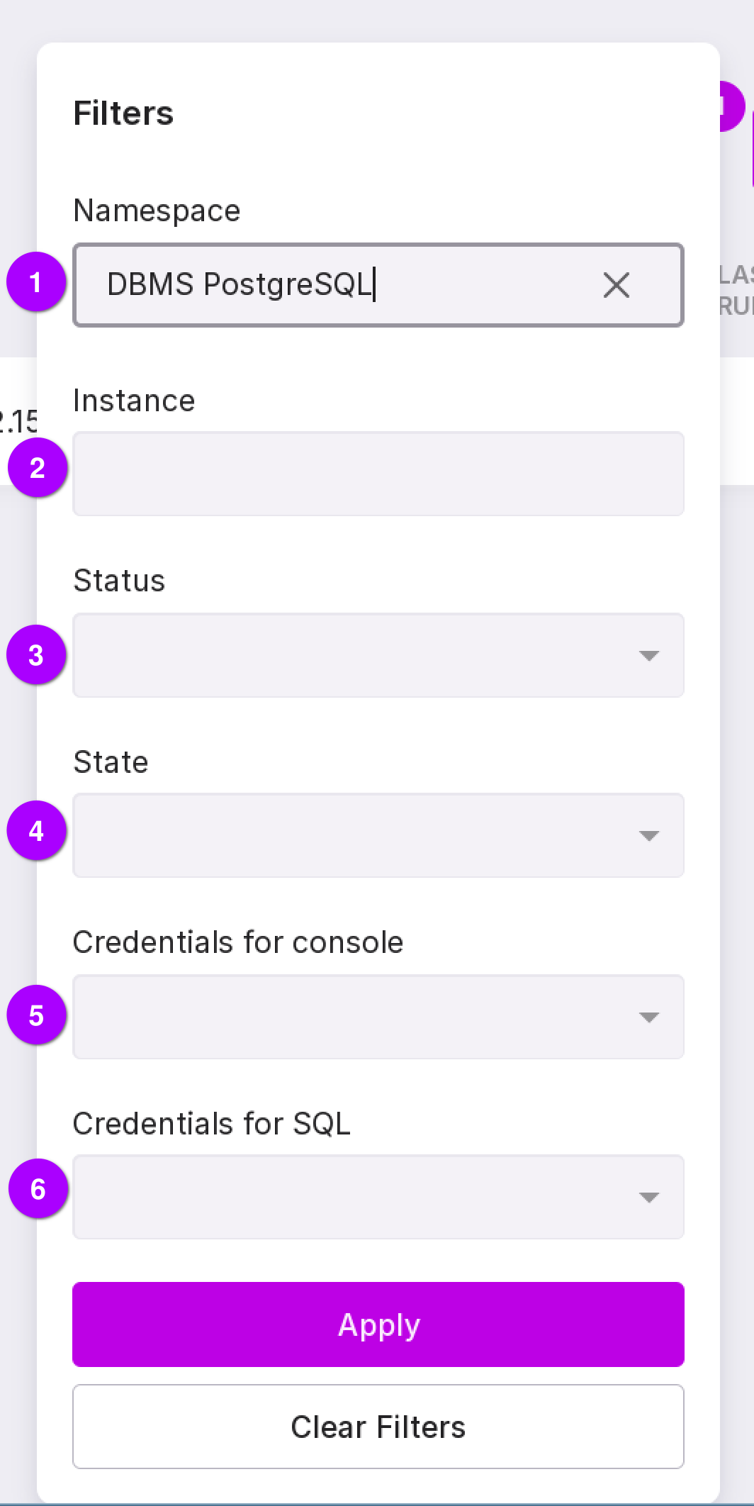
Task: Select the Status combo box field
Action: coord(354,655)
